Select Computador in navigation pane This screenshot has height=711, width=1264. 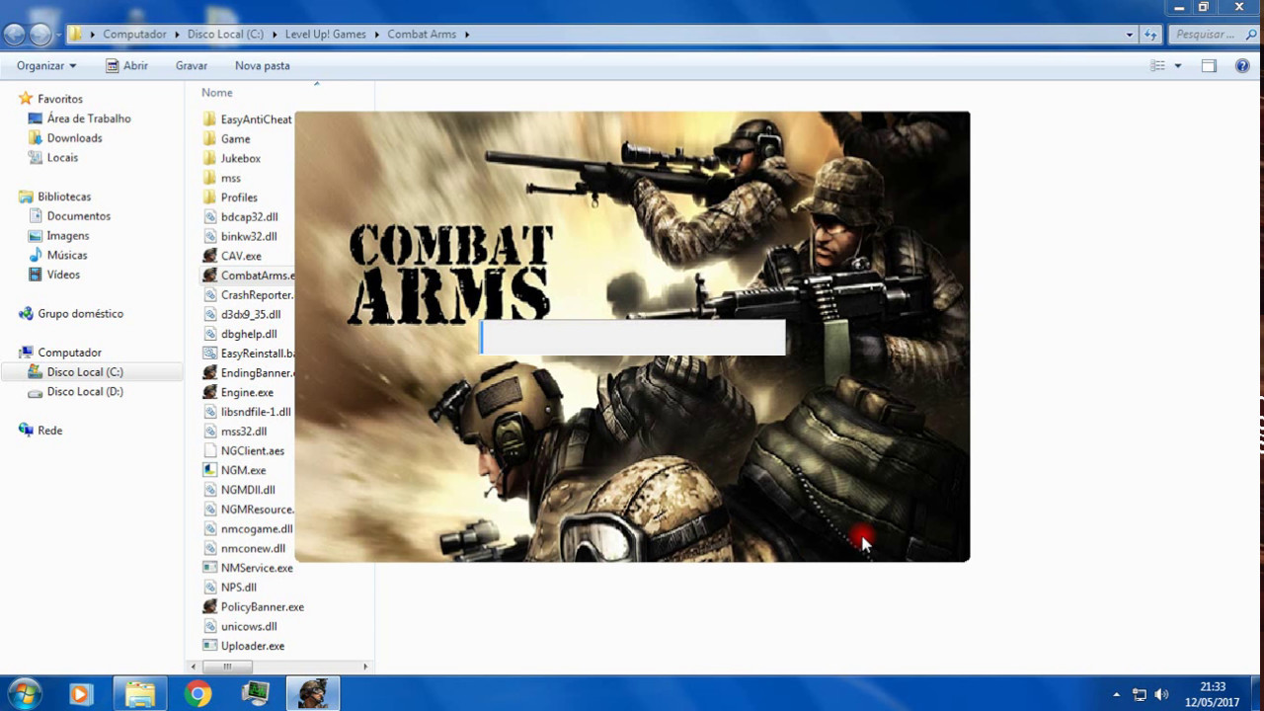click(x=69, y=353)
